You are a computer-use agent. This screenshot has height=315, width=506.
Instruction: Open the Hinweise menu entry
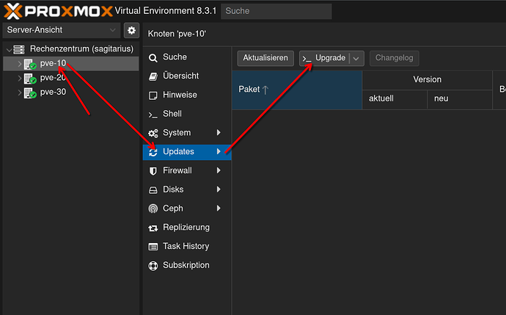point(187,95)
